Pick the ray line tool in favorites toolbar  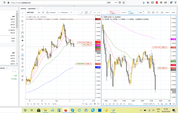[91, 12]
